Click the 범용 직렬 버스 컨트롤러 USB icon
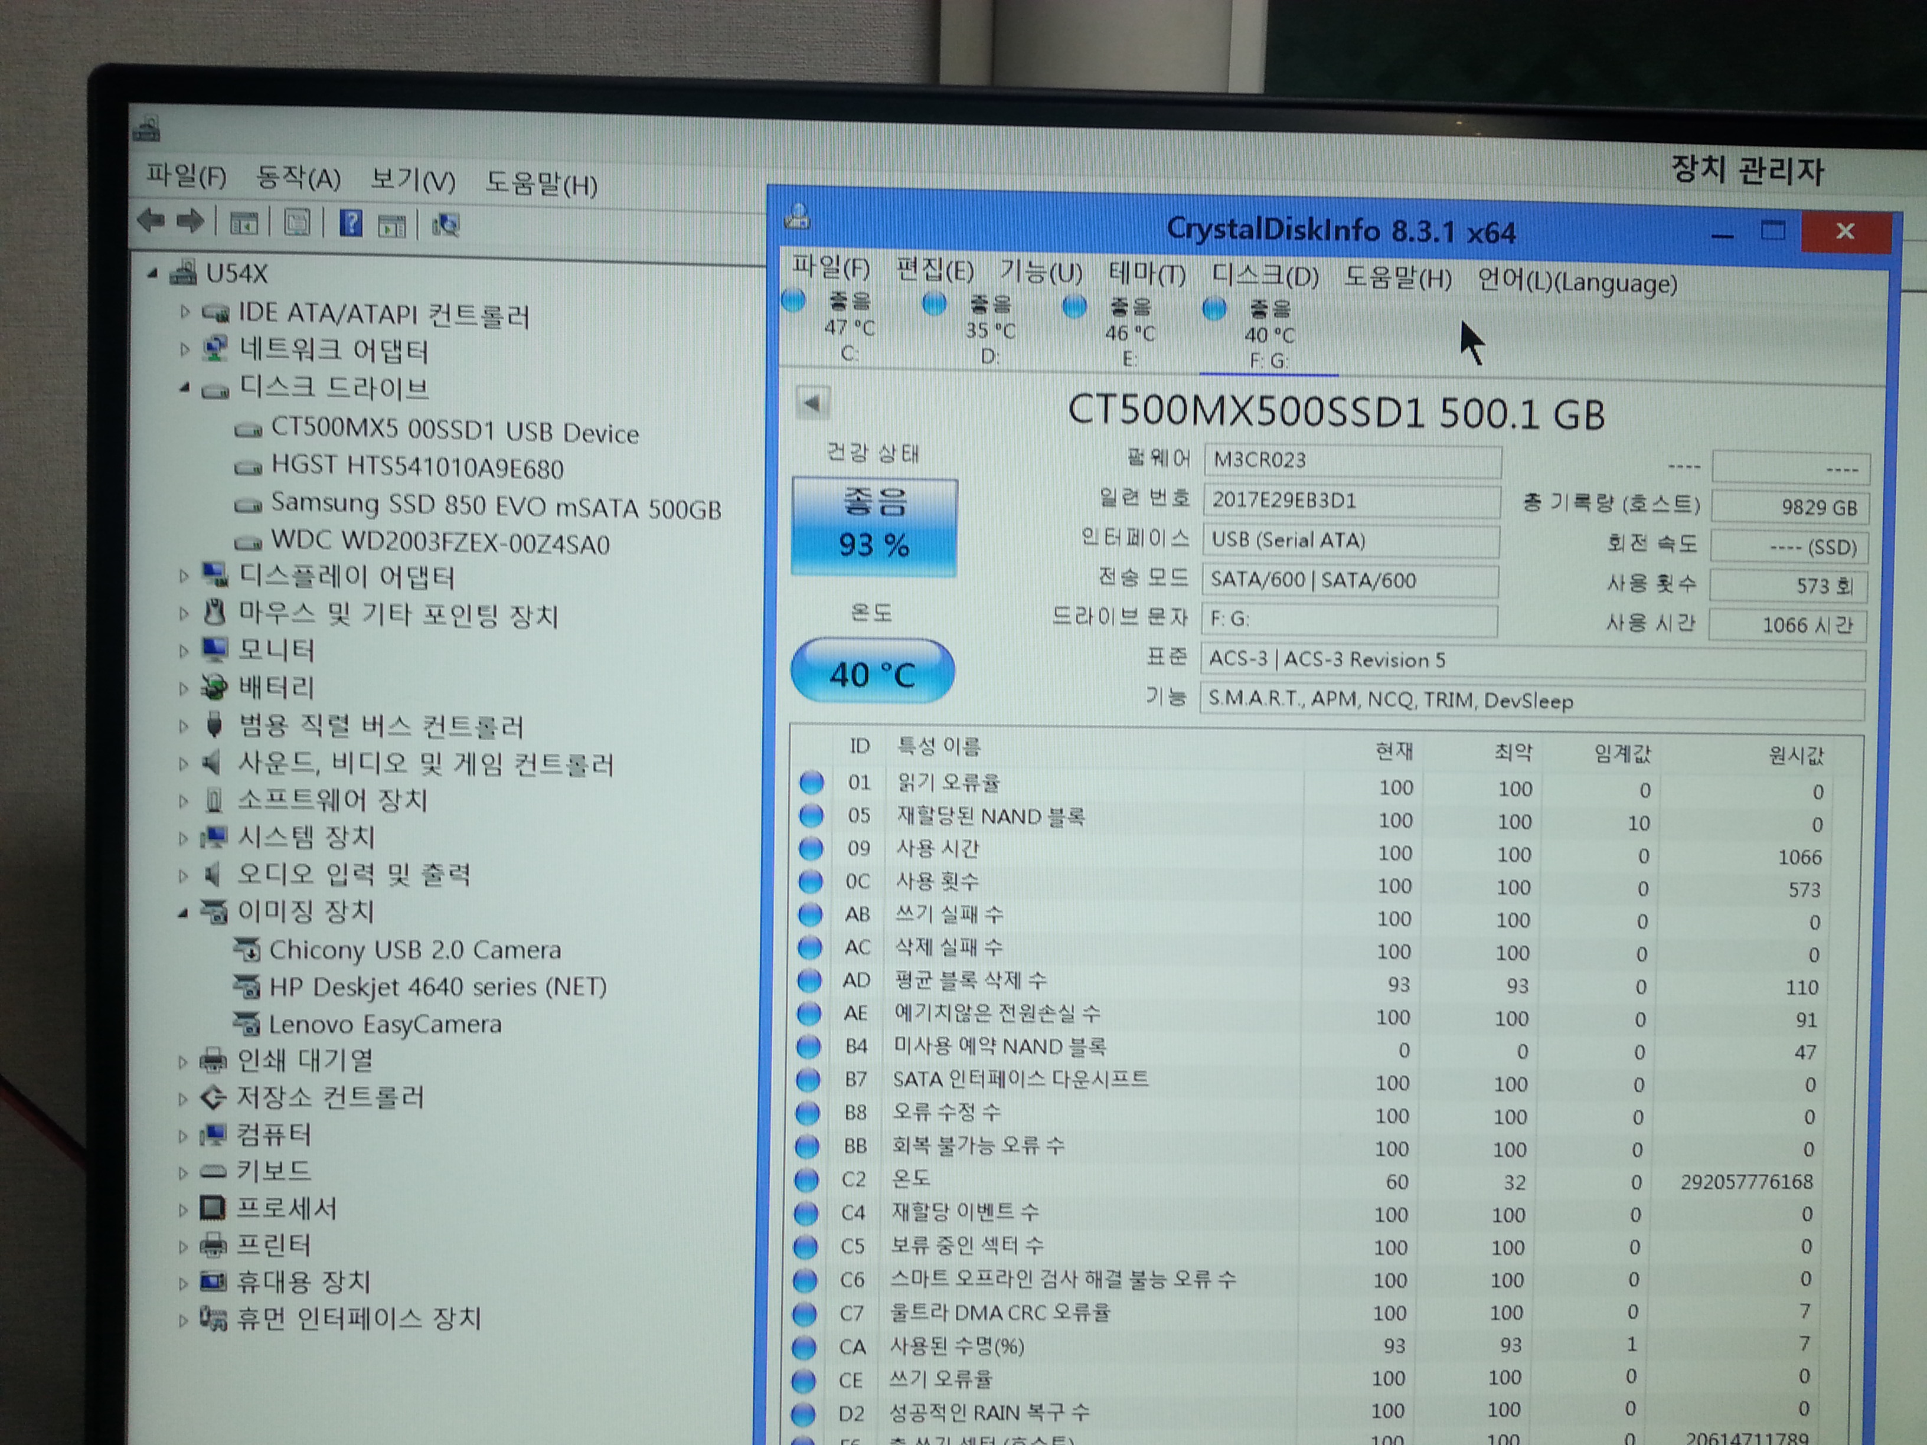The width and height of the screenshot is (1927, 1445). click(214, 724)
